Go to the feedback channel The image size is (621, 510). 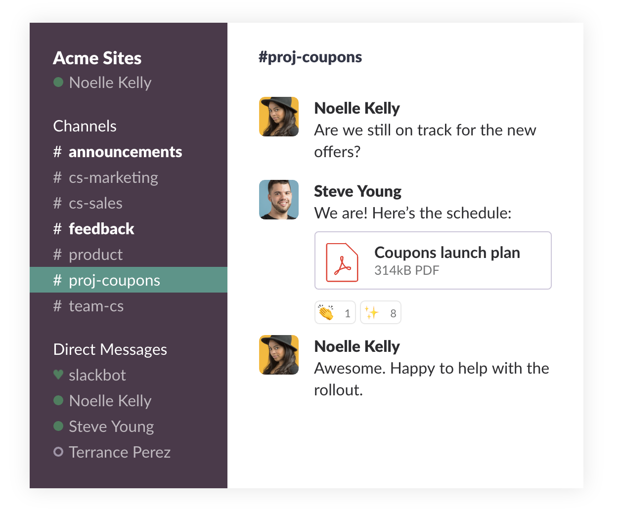point(101,229)
